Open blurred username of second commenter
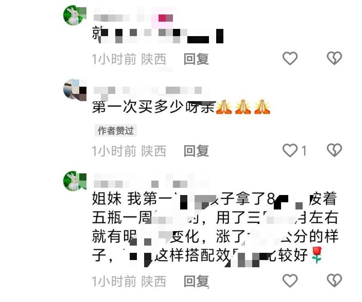The image size is (362, 302). point(148,90)
